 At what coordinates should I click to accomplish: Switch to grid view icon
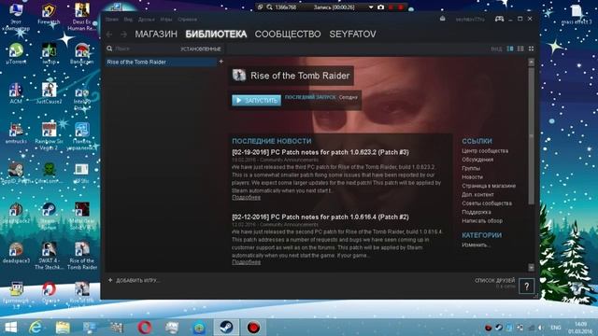pos(531,49)
